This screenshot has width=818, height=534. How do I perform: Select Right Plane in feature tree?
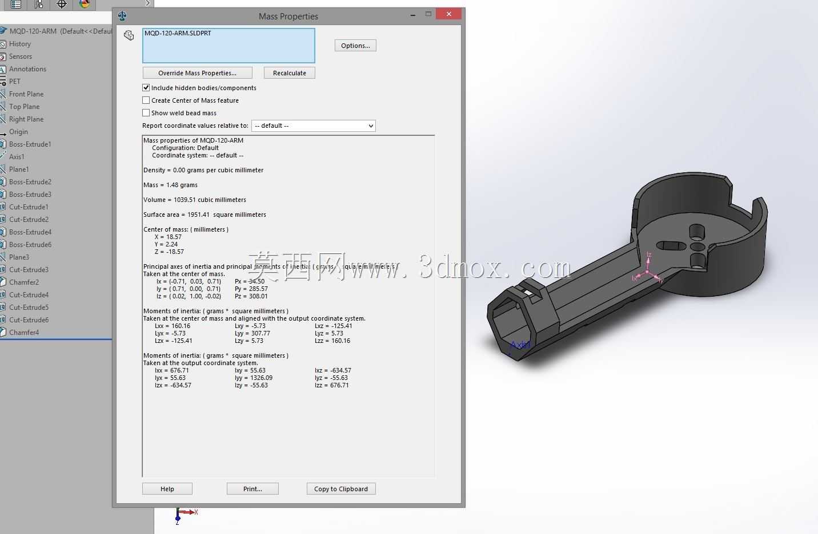[26, 119]
